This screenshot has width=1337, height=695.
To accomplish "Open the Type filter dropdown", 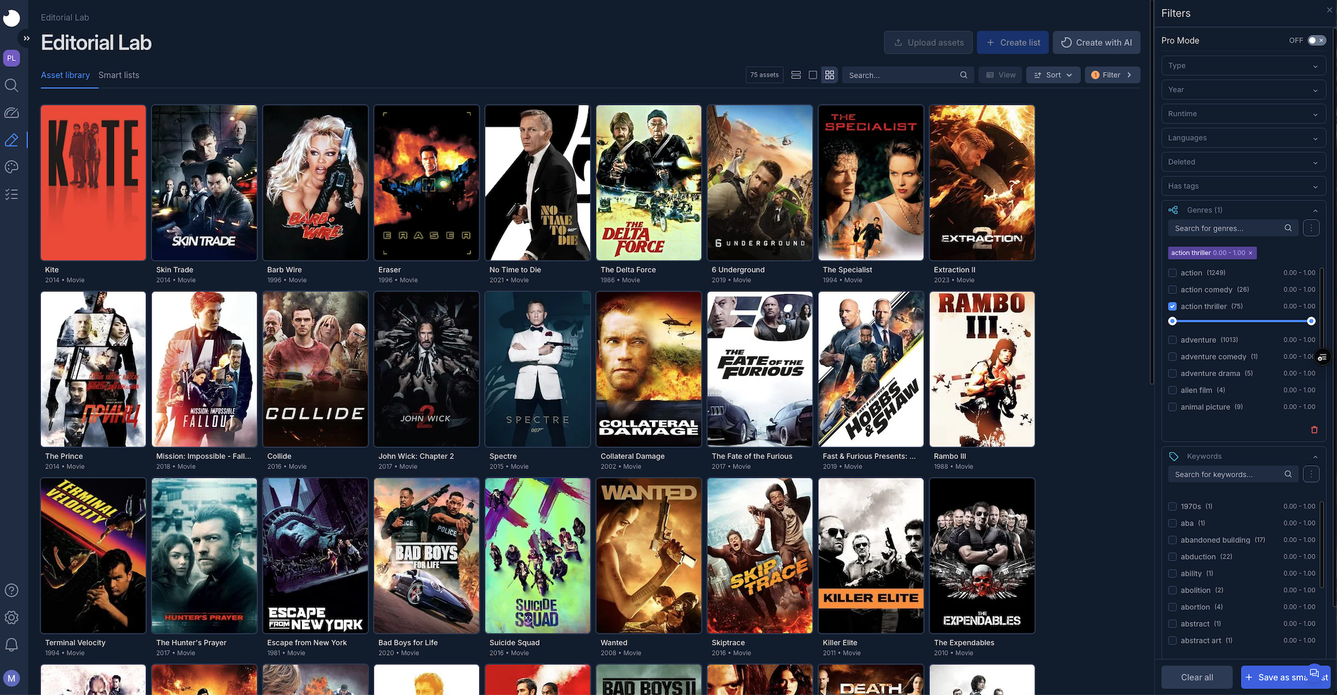I will [x=1243, y=66].
